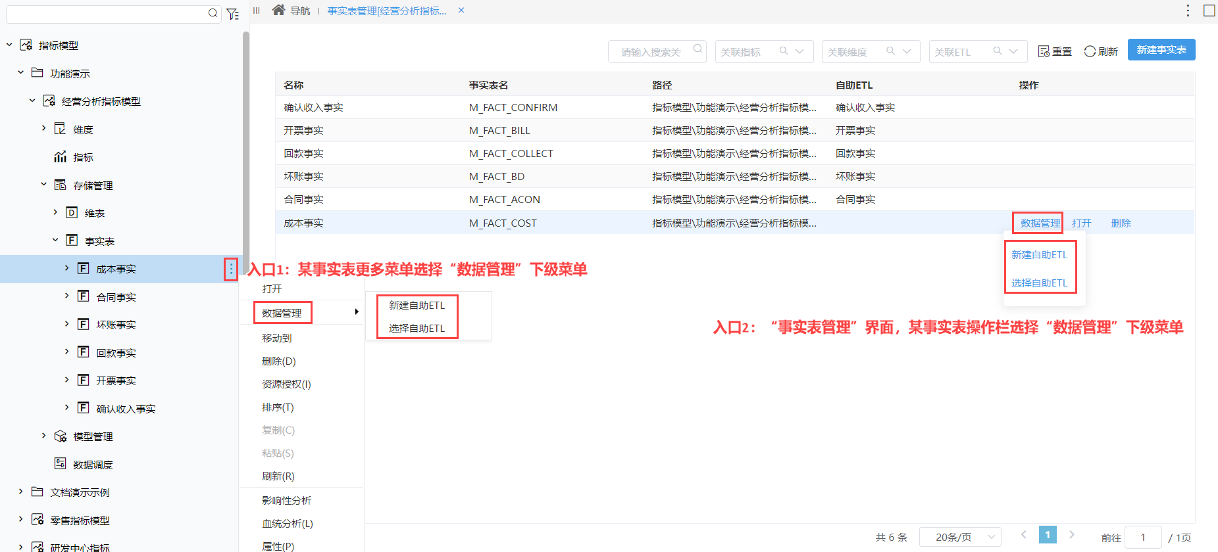Click the magnifier in the main search field

pos(698,49)
